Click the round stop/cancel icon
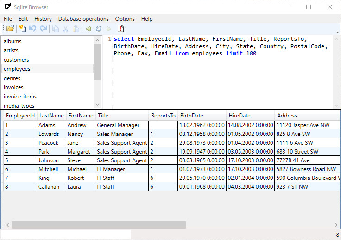The height and width of the screenshot is (240, 341). tap(99, 29)
